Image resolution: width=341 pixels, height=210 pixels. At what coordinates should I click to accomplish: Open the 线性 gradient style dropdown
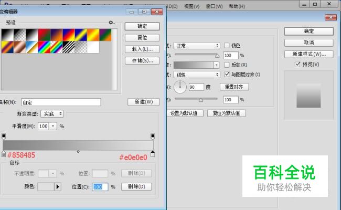click(x=197, y=75)
